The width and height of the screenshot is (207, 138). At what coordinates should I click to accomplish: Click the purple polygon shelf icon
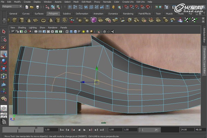[93, 20]
